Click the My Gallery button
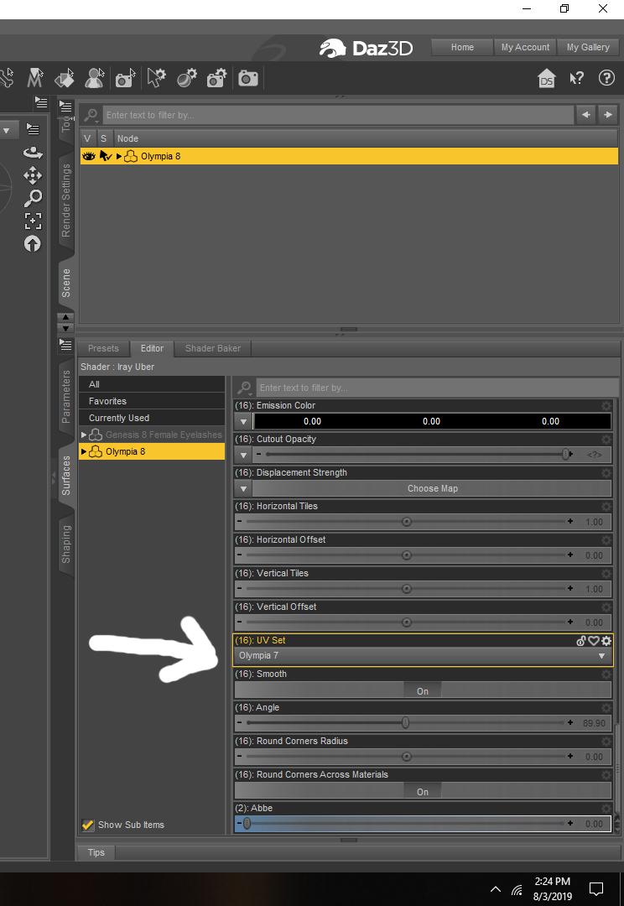 click(x=588, y=47)
